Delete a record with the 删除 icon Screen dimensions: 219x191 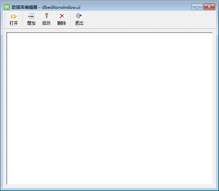click(62, 19)
